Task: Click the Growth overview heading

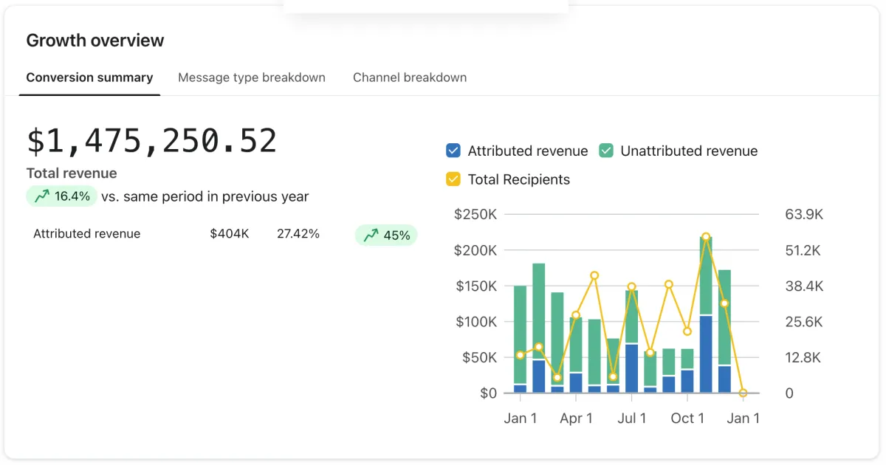Action: pyautogui.click(x=95, y=41)
